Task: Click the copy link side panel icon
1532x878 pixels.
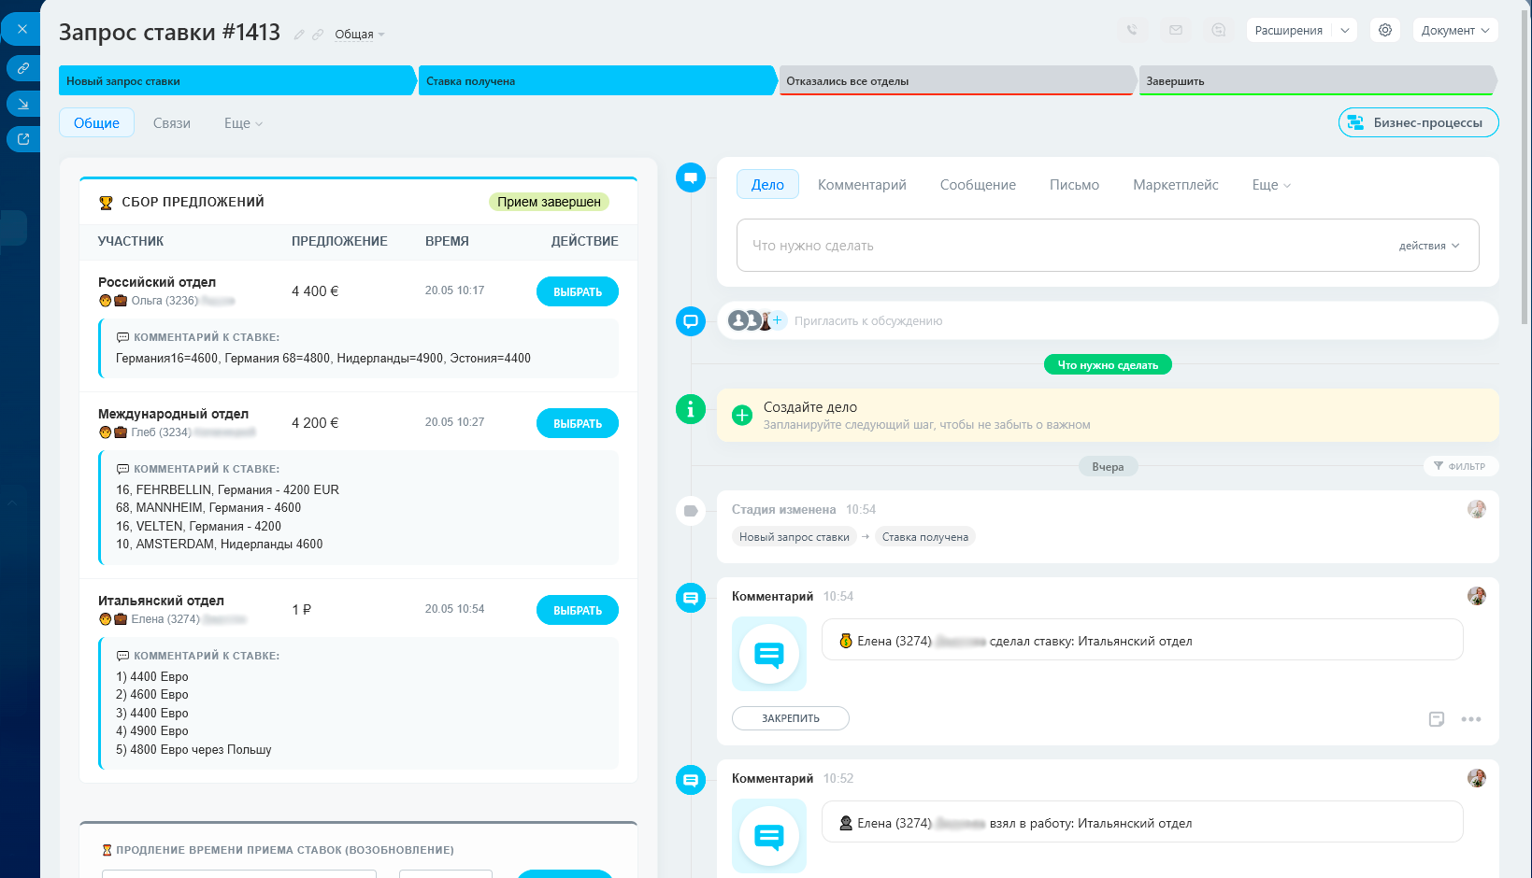Action: coord(23,68)
